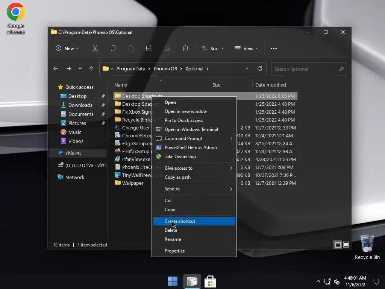Choose Copy as path
385x289 pixels.
194,177
